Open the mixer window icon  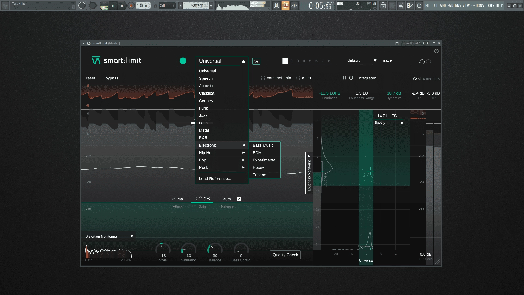[401, 5]
